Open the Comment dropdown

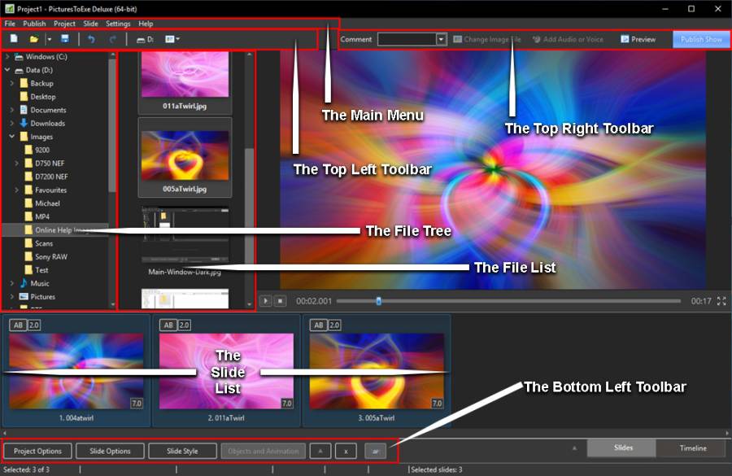(442, 39)
